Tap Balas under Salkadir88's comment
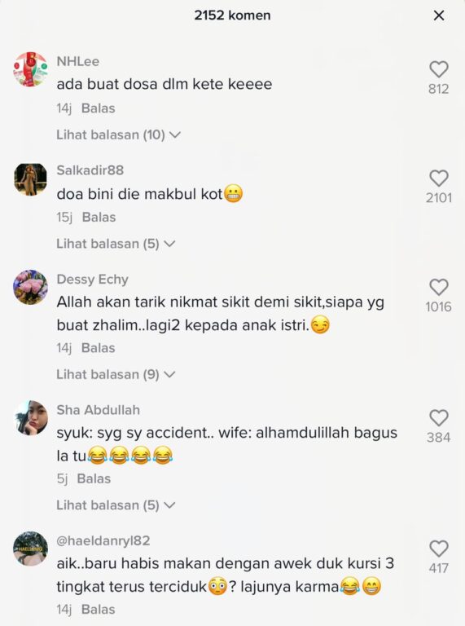Image resolution: width=465 pixels, height=626 pixels. 99,218
